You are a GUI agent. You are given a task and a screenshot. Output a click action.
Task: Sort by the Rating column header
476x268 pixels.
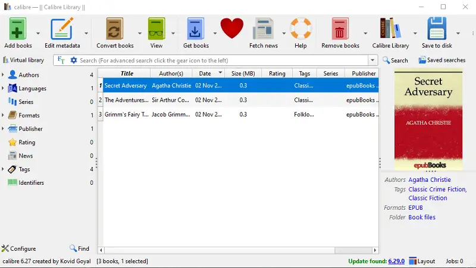(x=277, y=73)
